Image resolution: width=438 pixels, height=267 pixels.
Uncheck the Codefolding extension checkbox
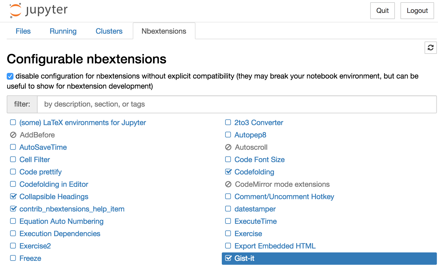228,172
